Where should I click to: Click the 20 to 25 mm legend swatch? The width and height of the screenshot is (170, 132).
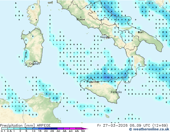point(48,128)
